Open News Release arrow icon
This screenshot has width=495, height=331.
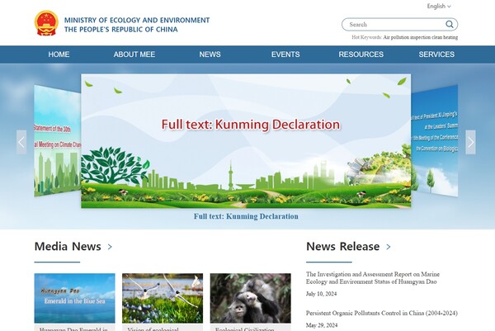389,247
